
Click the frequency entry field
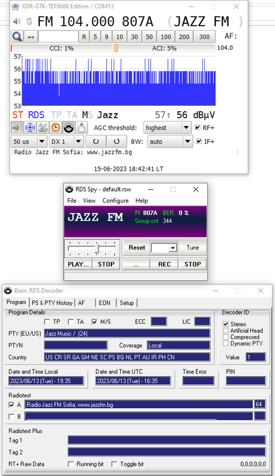pos(58,37)
